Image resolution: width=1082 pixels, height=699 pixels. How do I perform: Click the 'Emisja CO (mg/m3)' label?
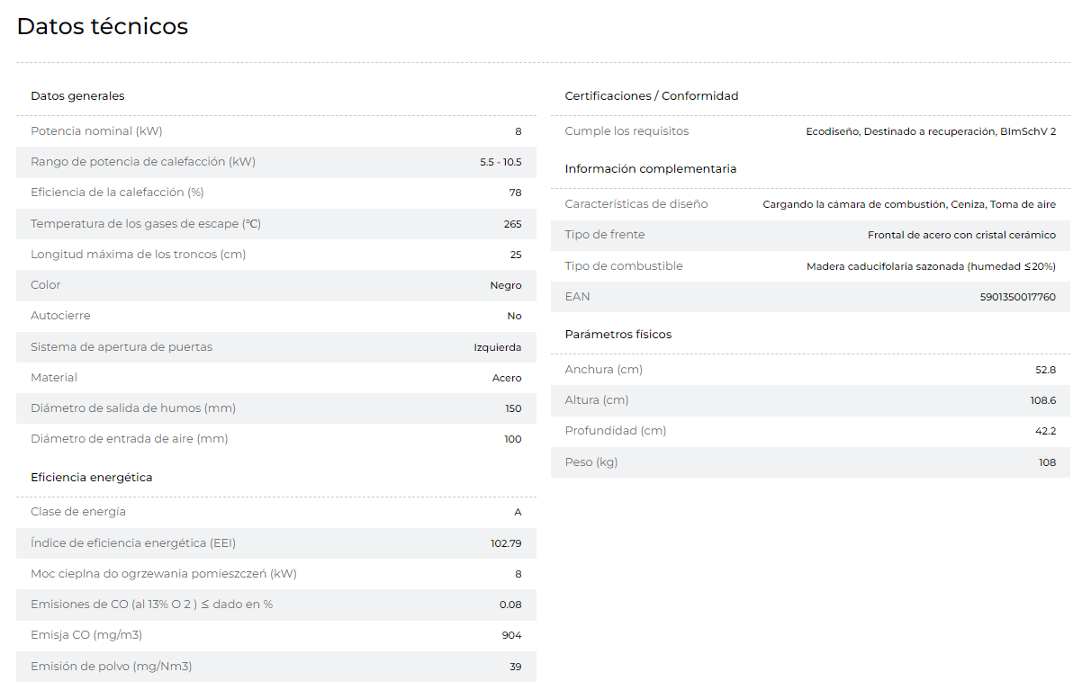pos(86,635)
